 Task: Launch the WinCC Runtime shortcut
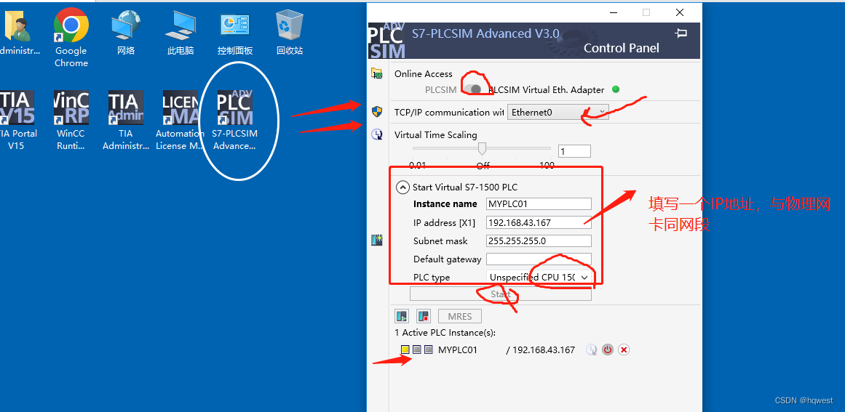coord(71,121)
